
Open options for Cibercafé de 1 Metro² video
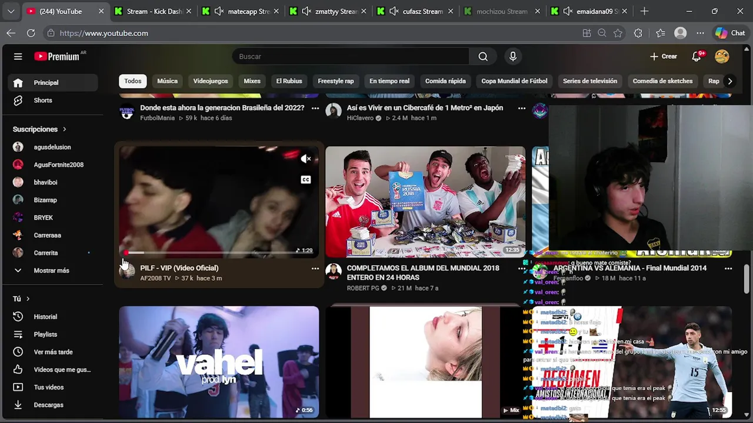[x=522, y=108]
